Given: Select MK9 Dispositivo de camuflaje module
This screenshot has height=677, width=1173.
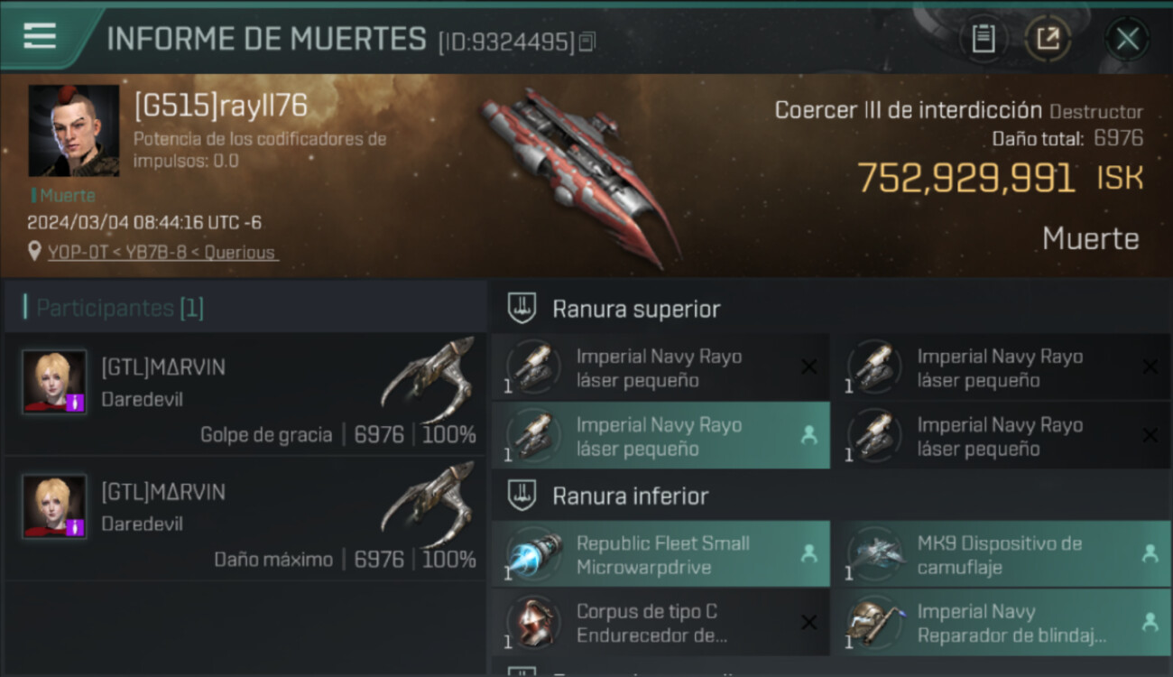Looking at the screenshot, I should click(1002, 554).
